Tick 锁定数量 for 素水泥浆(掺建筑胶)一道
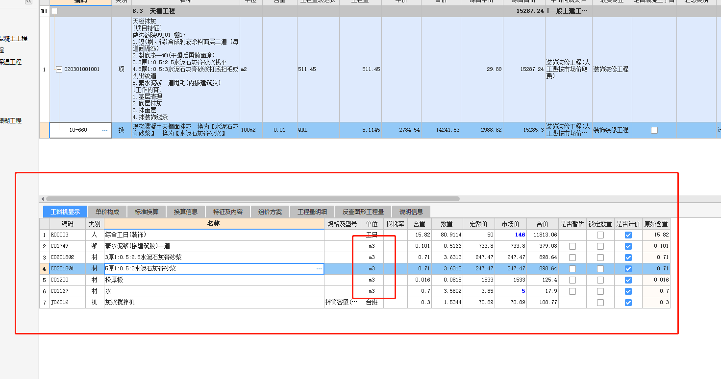This screenshot has height=379, width=721. (x=600, y=246)
